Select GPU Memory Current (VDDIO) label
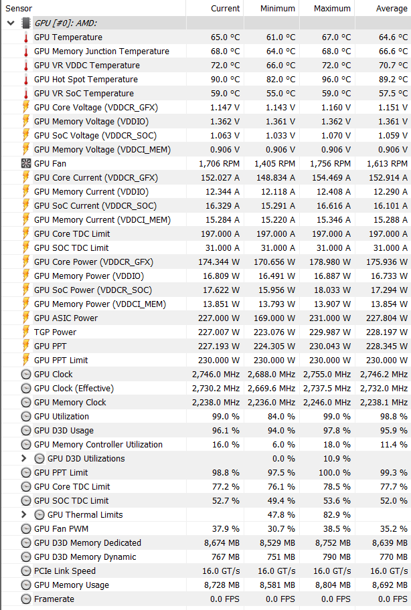The image size is (411, 610). 91,191
